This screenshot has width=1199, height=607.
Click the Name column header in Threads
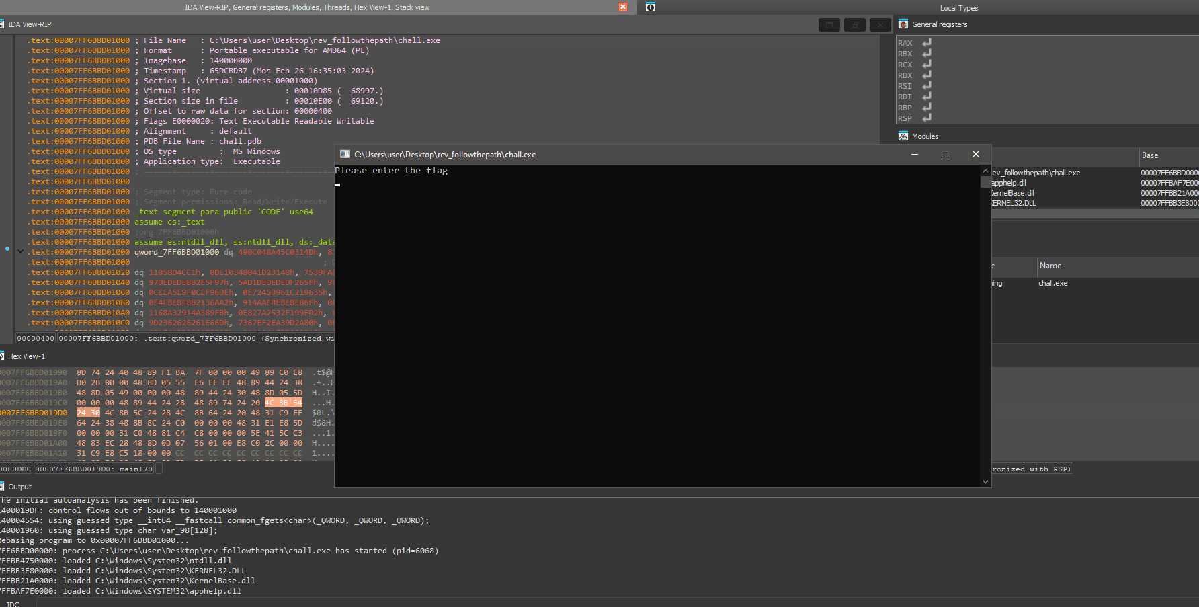pyautogui.click(x=1050, y=266)
